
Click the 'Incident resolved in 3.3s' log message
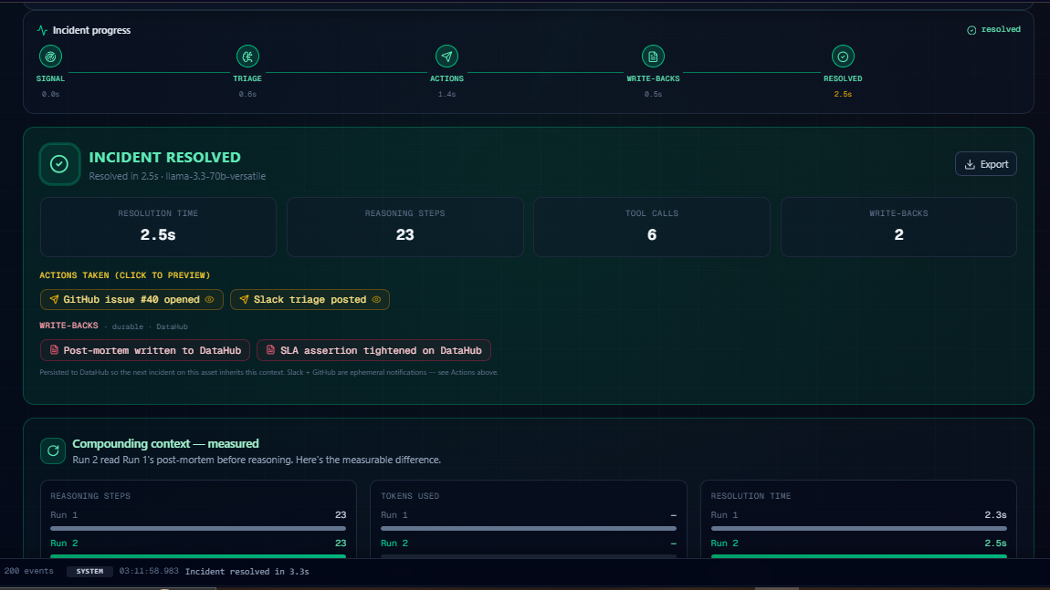point(247,571)
